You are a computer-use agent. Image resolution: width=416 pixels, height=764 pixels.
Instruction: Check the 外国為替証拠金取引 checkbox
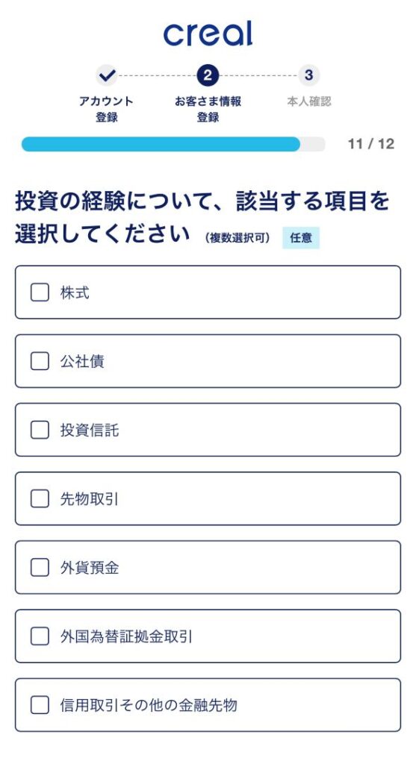point(40,636)
